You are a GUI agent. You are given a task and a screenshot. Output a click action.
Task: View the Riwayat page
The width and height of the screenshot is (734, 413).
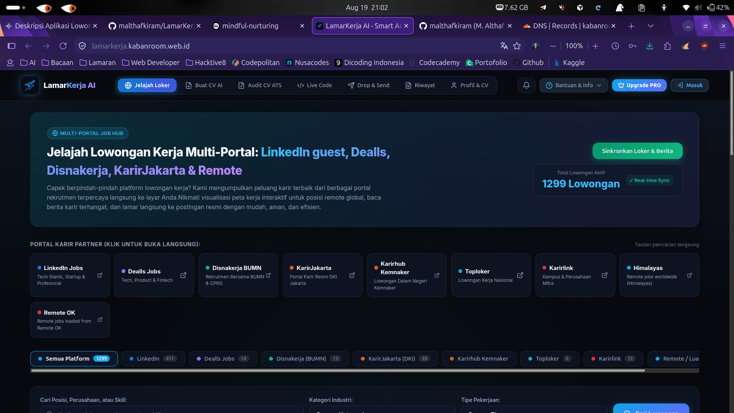click(x=420, y=85)
